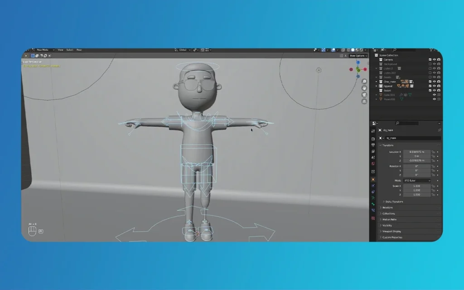This screenshot has height=290, width=464.
Task: Uncheck the Camera collection checkbox
Action: (430, 59)
